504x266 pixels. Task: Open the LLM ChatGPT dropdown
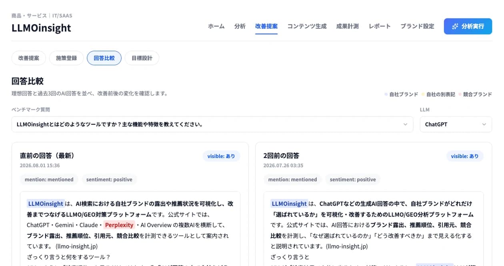[x=456, y=124]
